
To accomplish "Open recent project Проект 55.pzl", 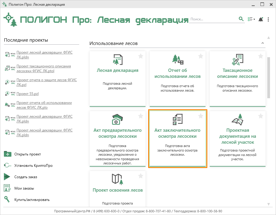I will 28,94.
